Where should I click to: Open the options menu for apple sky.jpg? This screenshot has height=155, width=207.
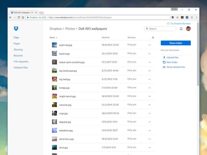150,45
